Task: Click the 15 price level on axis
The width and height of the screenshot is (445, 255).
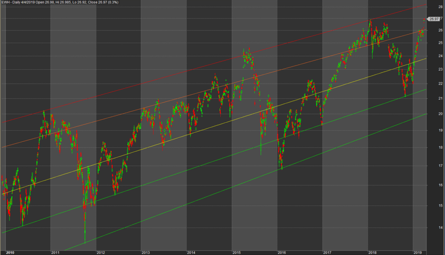Action: 441,206
